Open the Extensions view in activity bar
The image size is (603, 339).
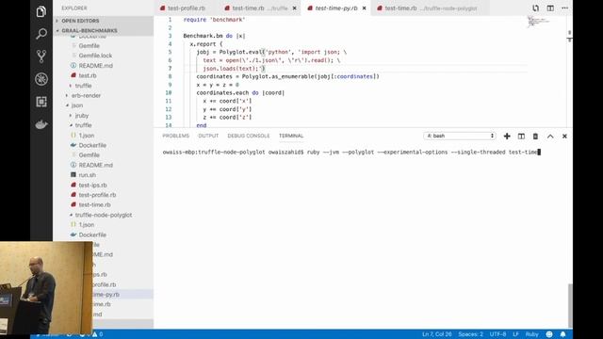[x=41, y=102]
